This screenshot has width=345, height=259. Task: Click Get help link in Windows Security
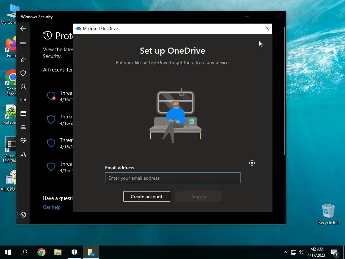point(52,207)
